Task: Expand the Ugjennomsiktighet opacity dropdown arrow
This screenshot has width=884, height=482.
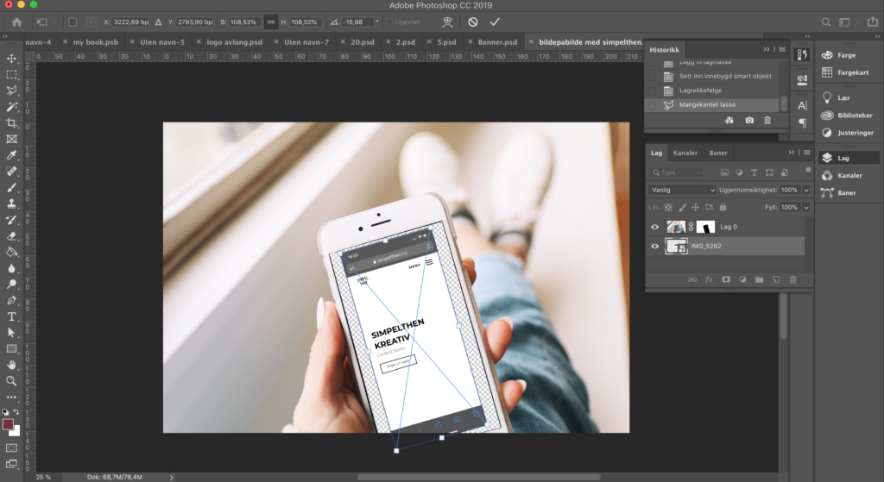Action: [x=806, y=190]
